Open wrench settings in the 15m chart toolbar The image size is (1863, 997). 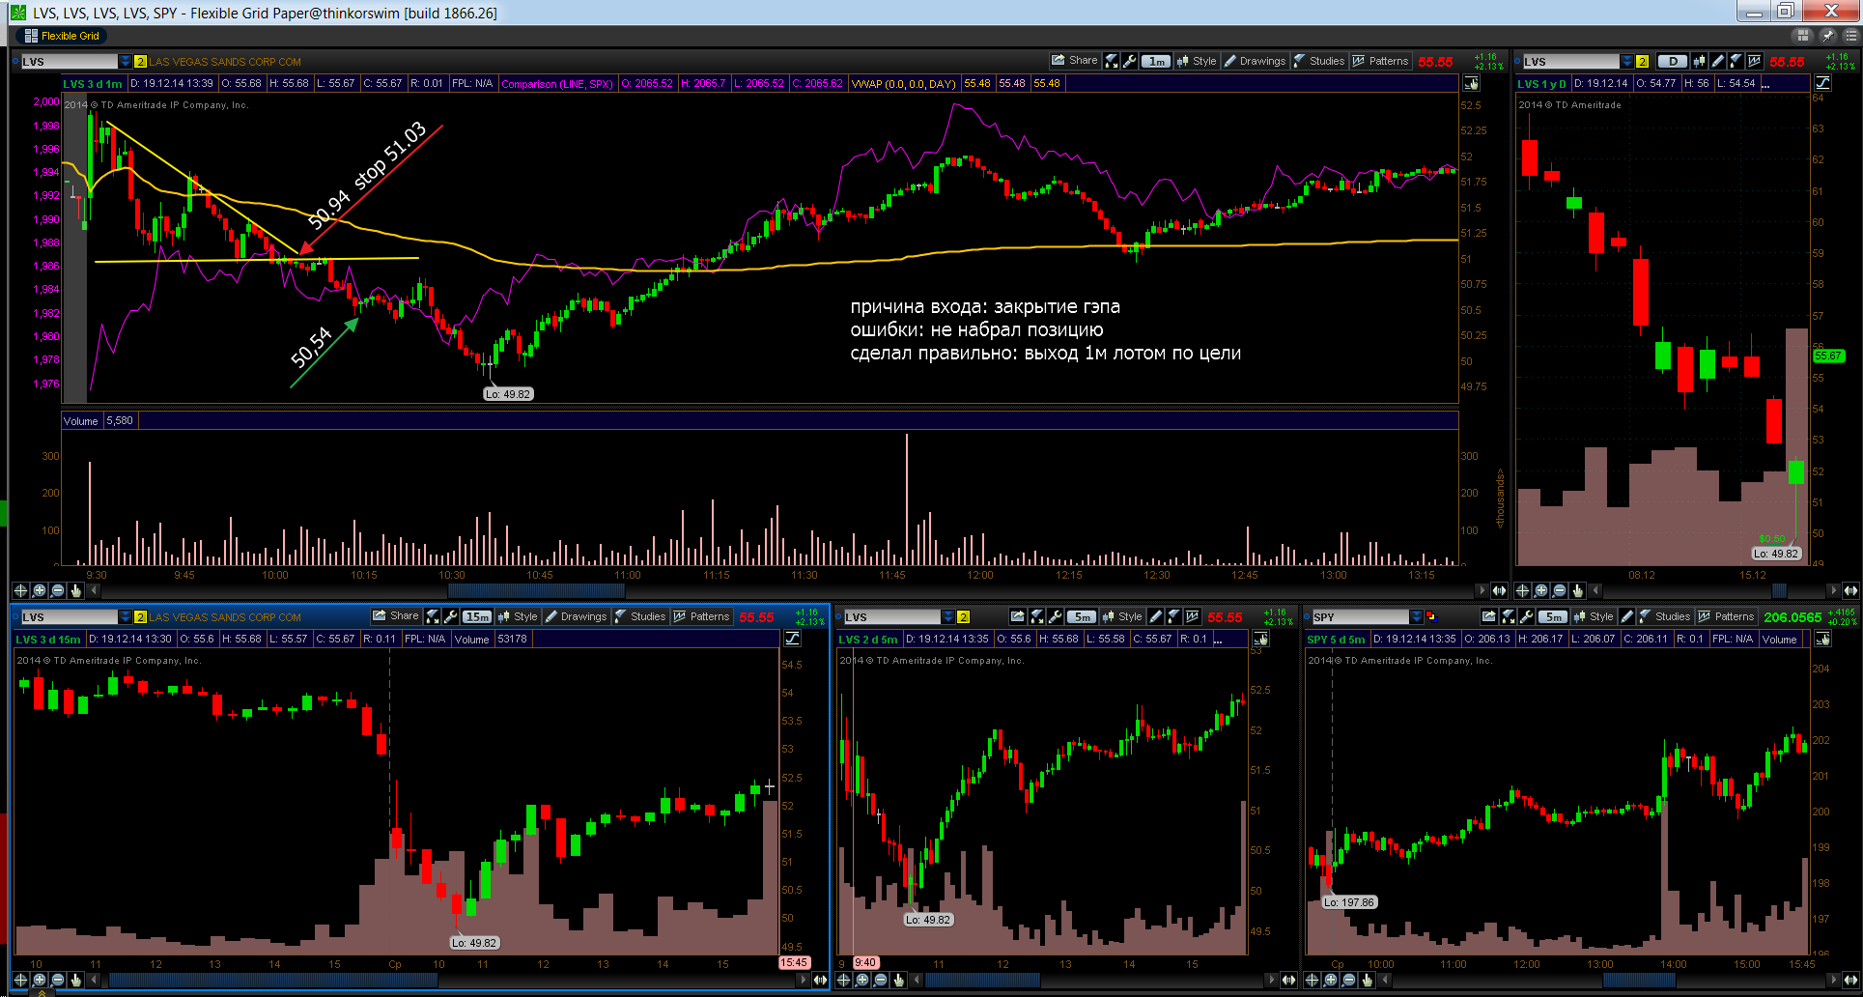450,616
